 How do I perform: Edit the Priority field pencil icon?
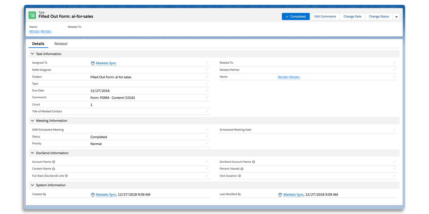207,143
